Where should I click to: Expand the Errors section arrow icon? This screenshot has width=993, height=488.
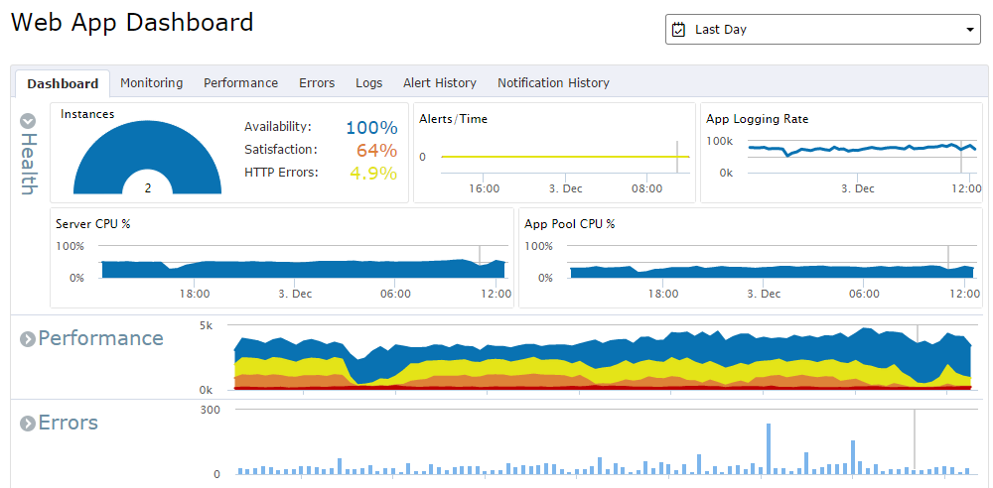point(27,424)
